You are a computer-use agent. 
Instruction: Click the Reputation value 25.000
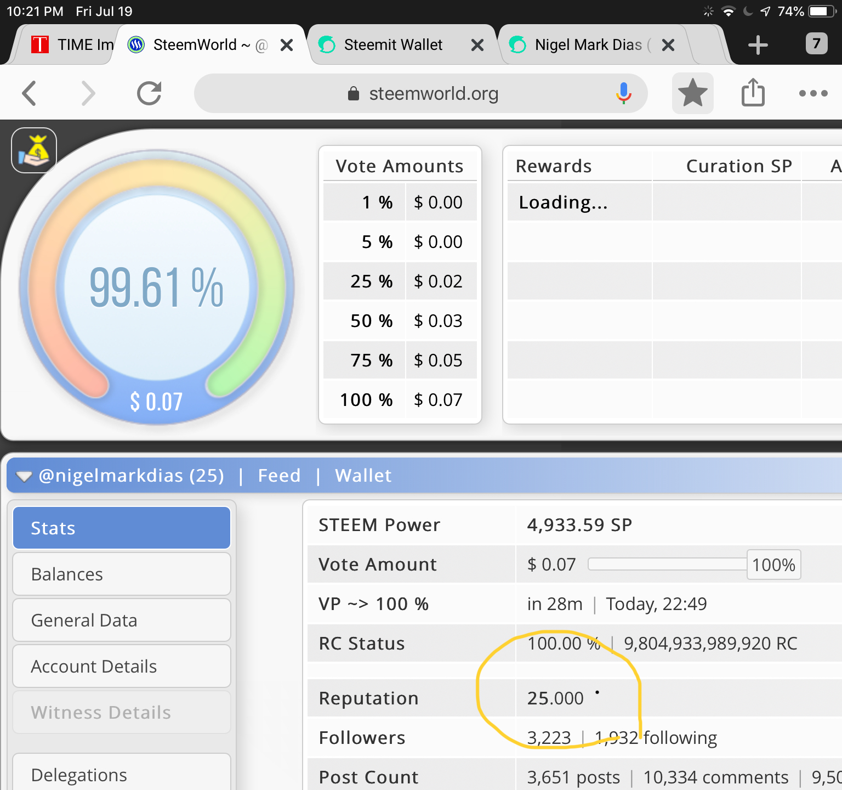[555, 698]
